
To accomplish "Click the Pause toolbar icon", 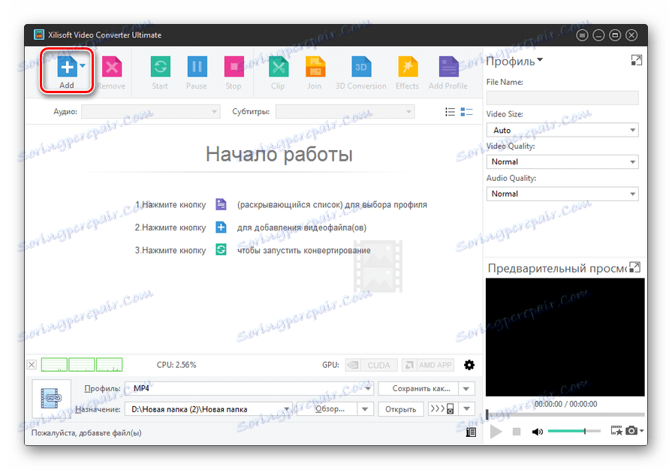I will pyautogui.click(x=197, y=67).
